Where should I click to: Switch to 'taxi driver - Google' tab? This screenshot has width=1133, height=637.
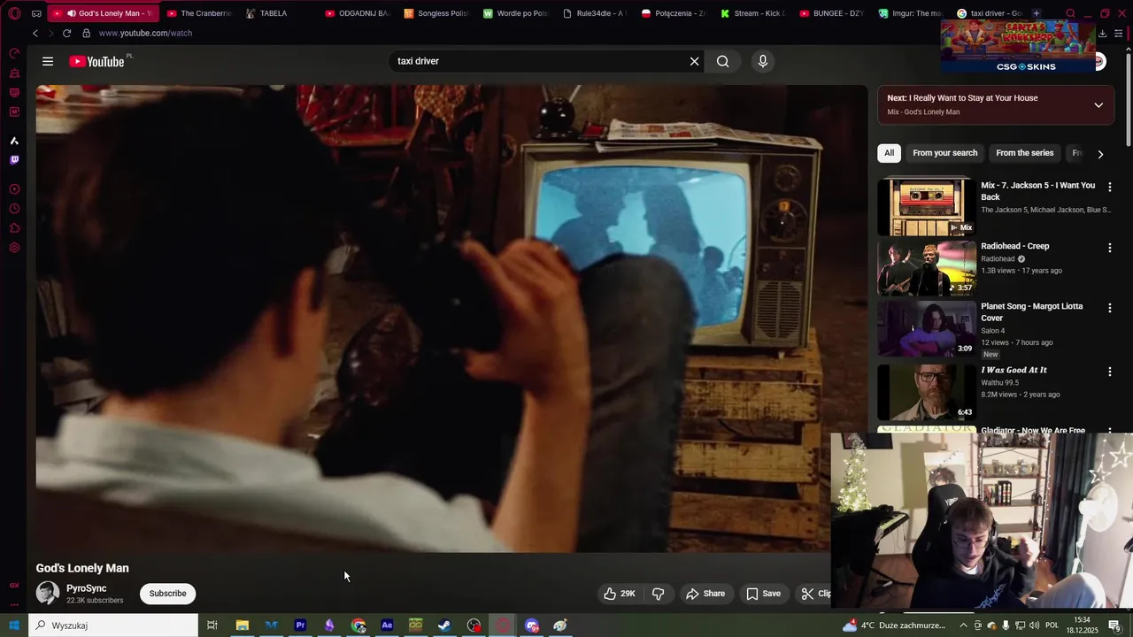click(x=989, y=13)
